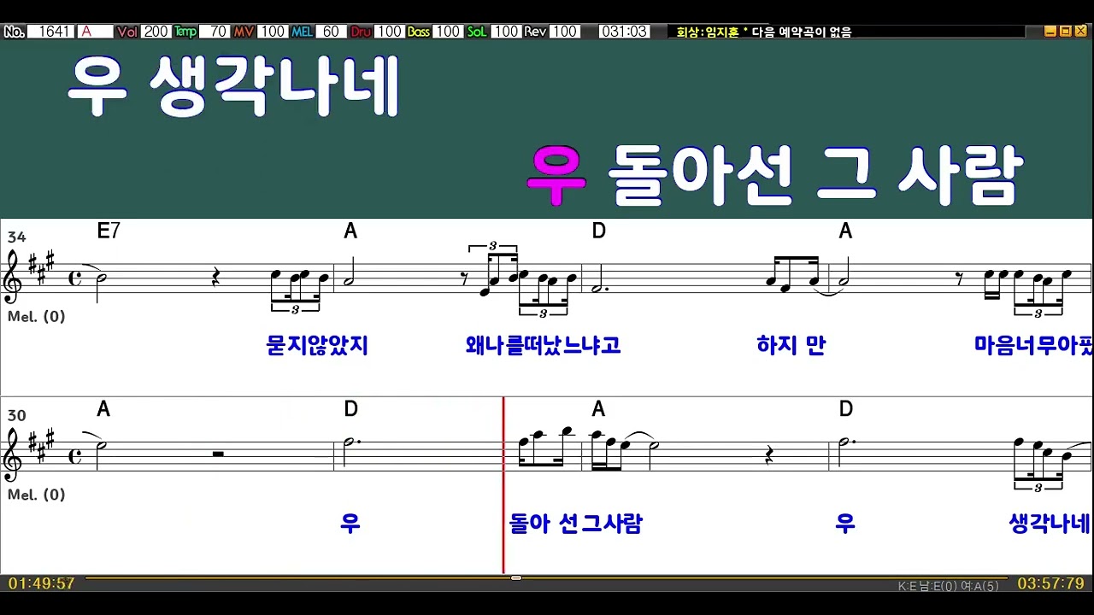
Task: Click the Bass label
Action: coord(418,32)
